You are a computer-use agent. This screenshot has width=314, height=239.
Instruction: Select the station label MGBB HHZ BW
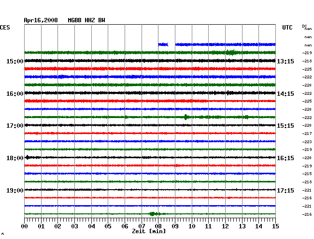pyautogui.click(x=86, y=20)
